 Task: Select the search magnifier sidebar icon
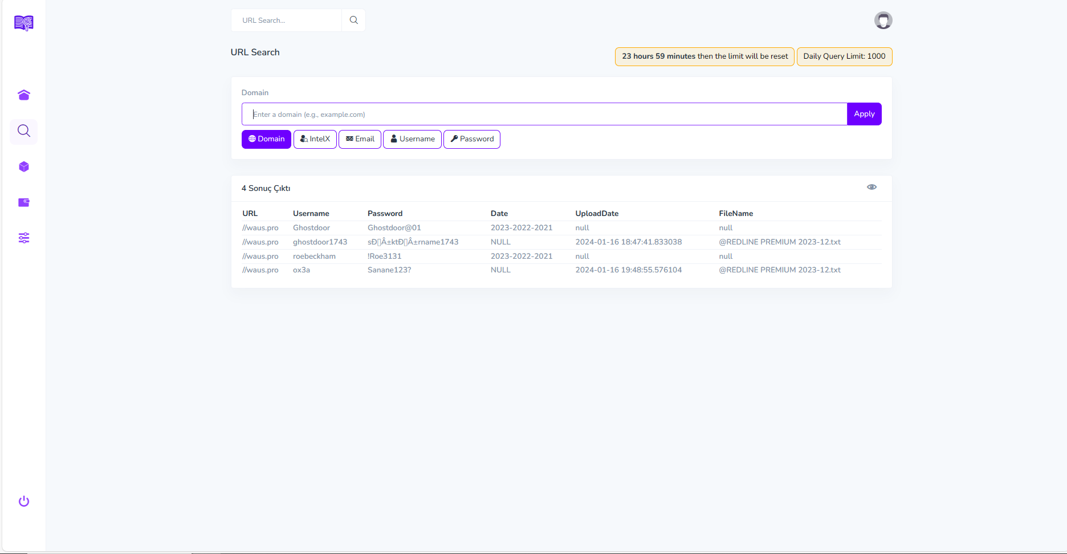24,131
